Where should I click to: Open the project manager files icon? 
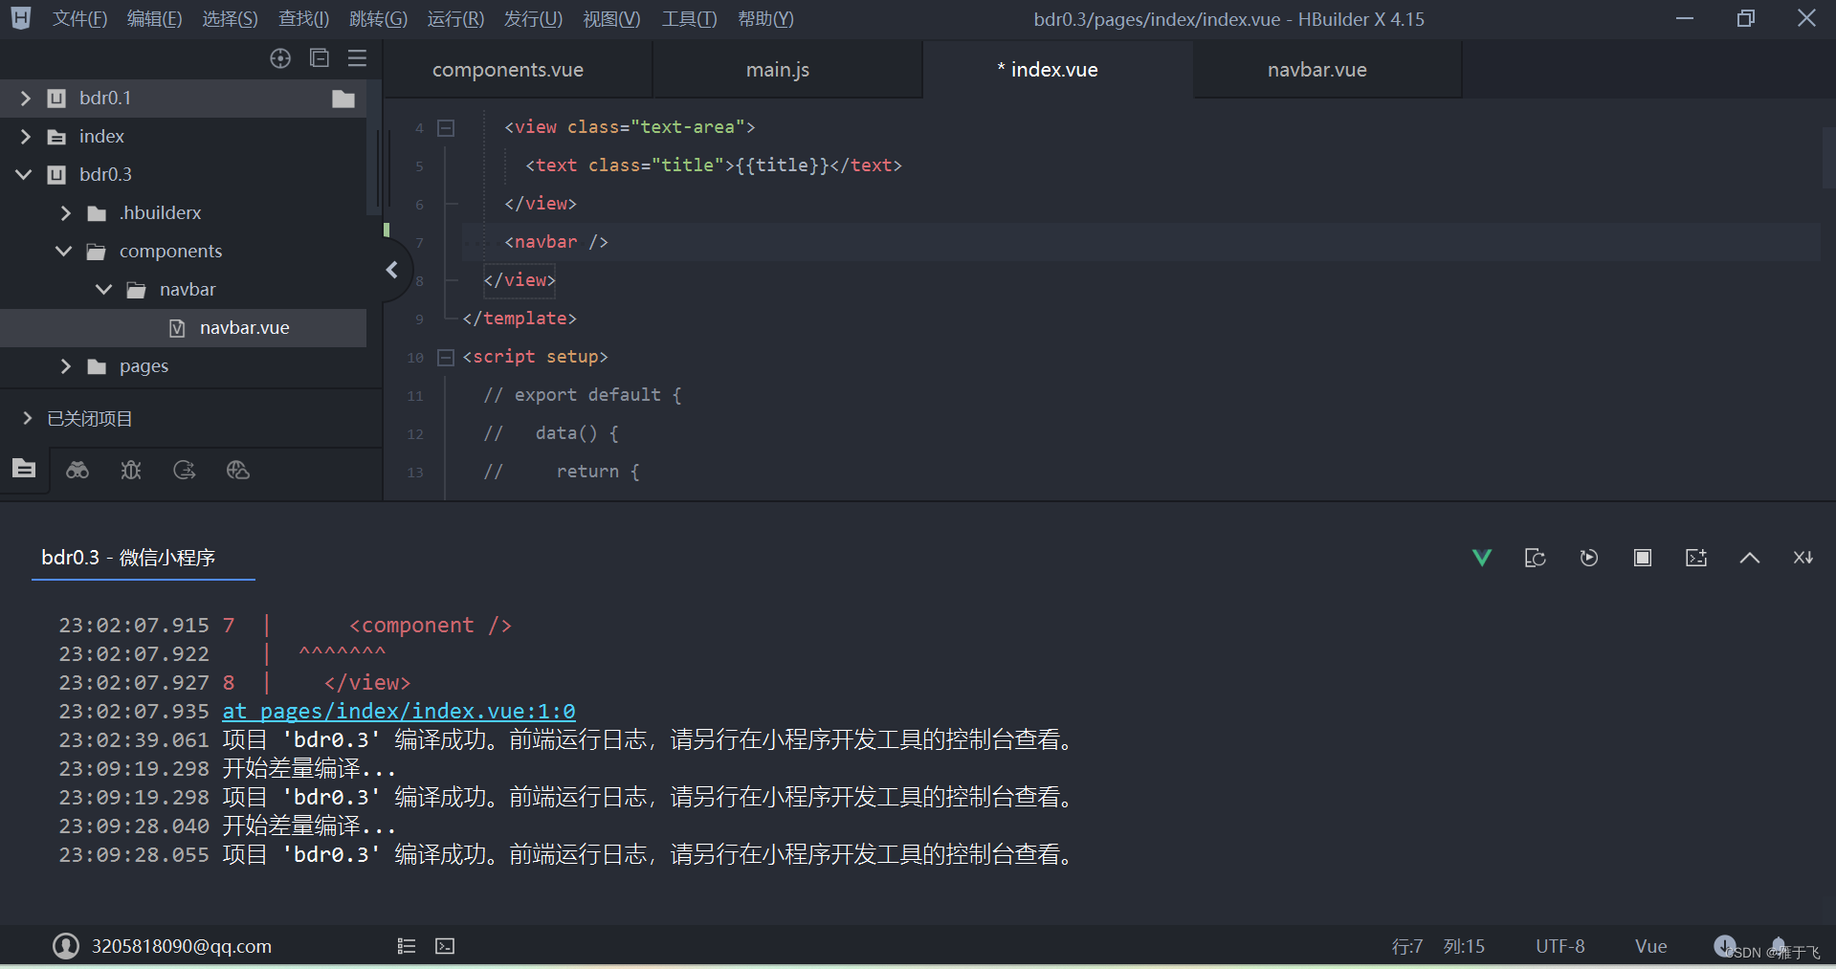click(x=24, y=469)
